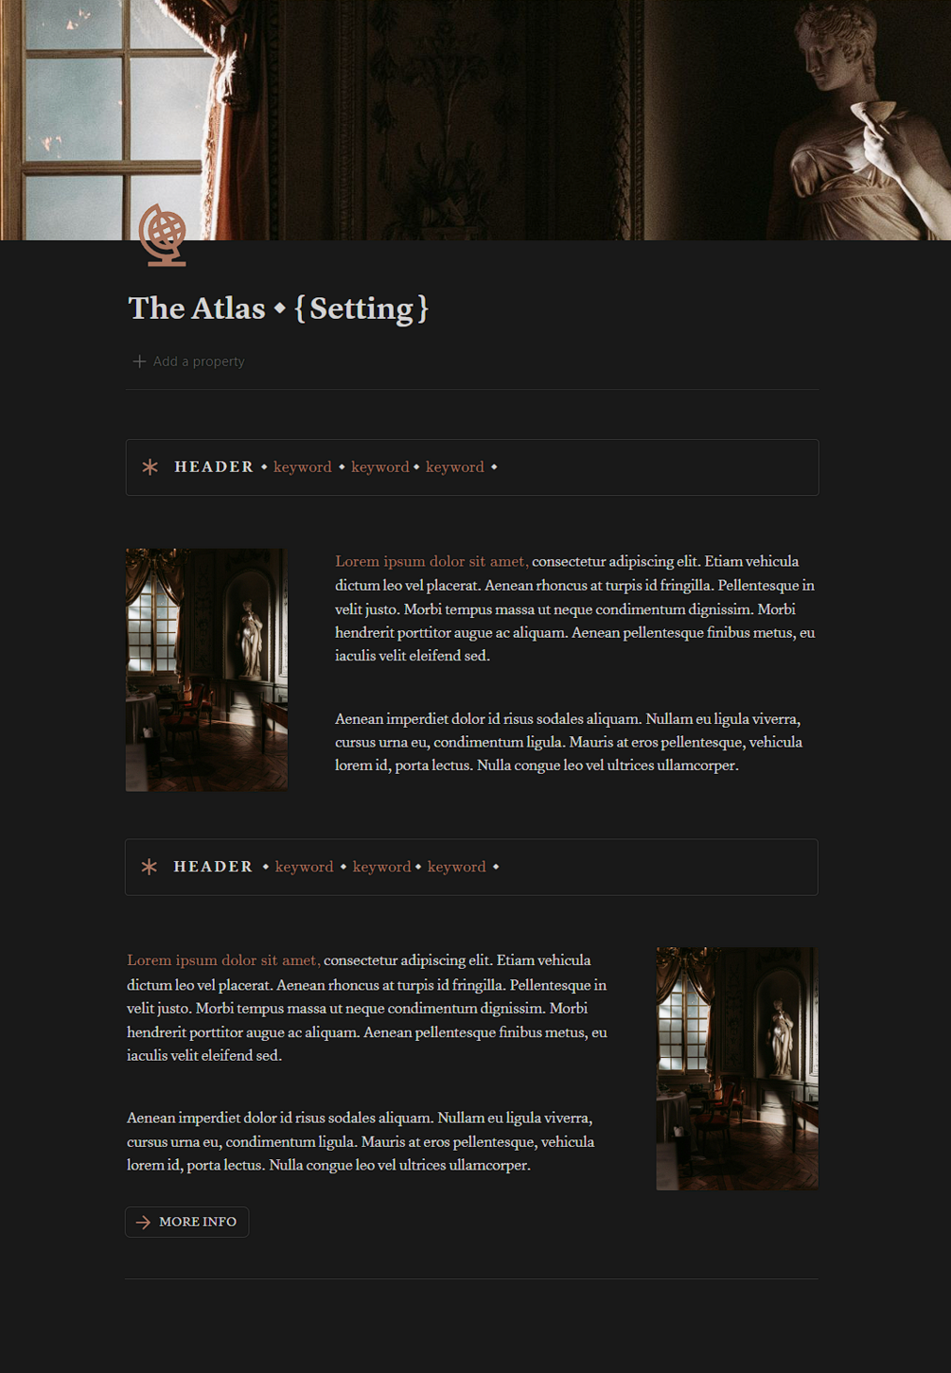The height and width of the screenshot is (1373, 951).
Task: Open the MORE INFO button
Action: coord(187,1222)
